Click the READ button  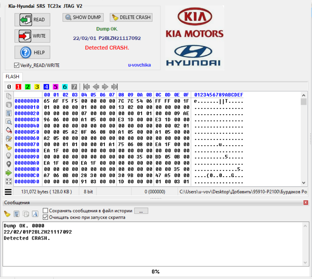pyautogui.click(x=32, y=20)
